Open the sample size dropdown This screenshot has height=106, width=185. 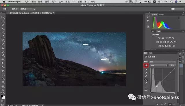point(28,9)
